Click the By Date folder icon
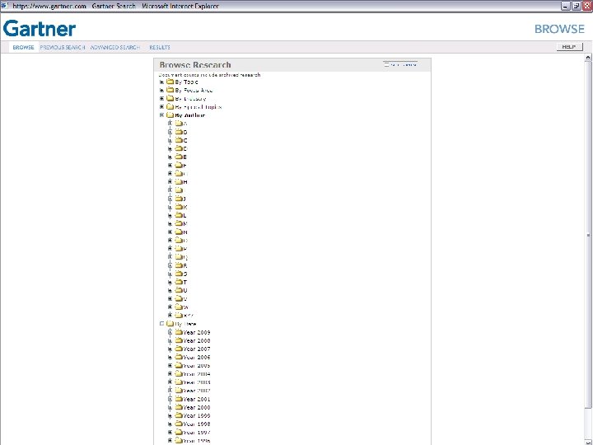 pyautogui.click(x=170, y=324)
